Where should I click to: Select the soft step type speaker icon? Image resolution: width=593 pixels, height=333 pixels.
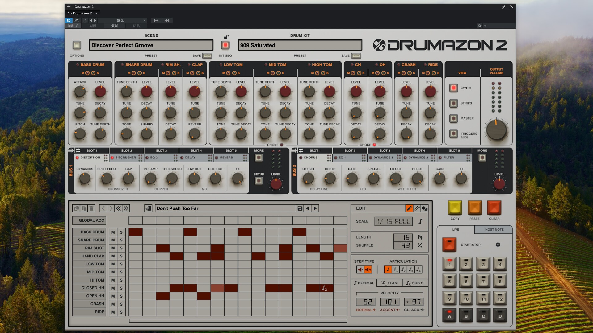click(x=360, y=270)
